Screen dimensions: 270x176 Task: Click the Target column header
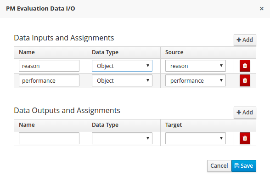(x=174, y=125)
